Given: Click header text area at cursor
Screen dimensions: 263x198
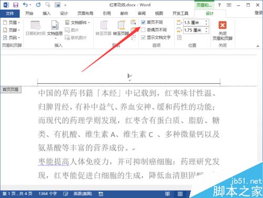Looking at the screenshot, I should click(129, 76).
